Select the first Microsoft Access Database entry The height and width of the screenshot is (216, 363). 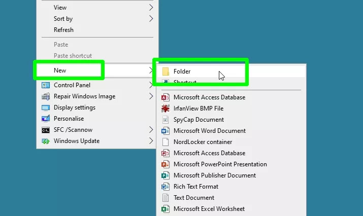tap(231, 97)
